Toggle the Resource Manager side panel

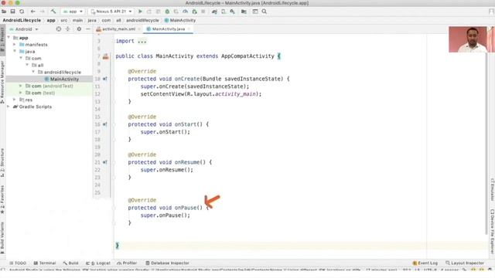pos(2,82)
